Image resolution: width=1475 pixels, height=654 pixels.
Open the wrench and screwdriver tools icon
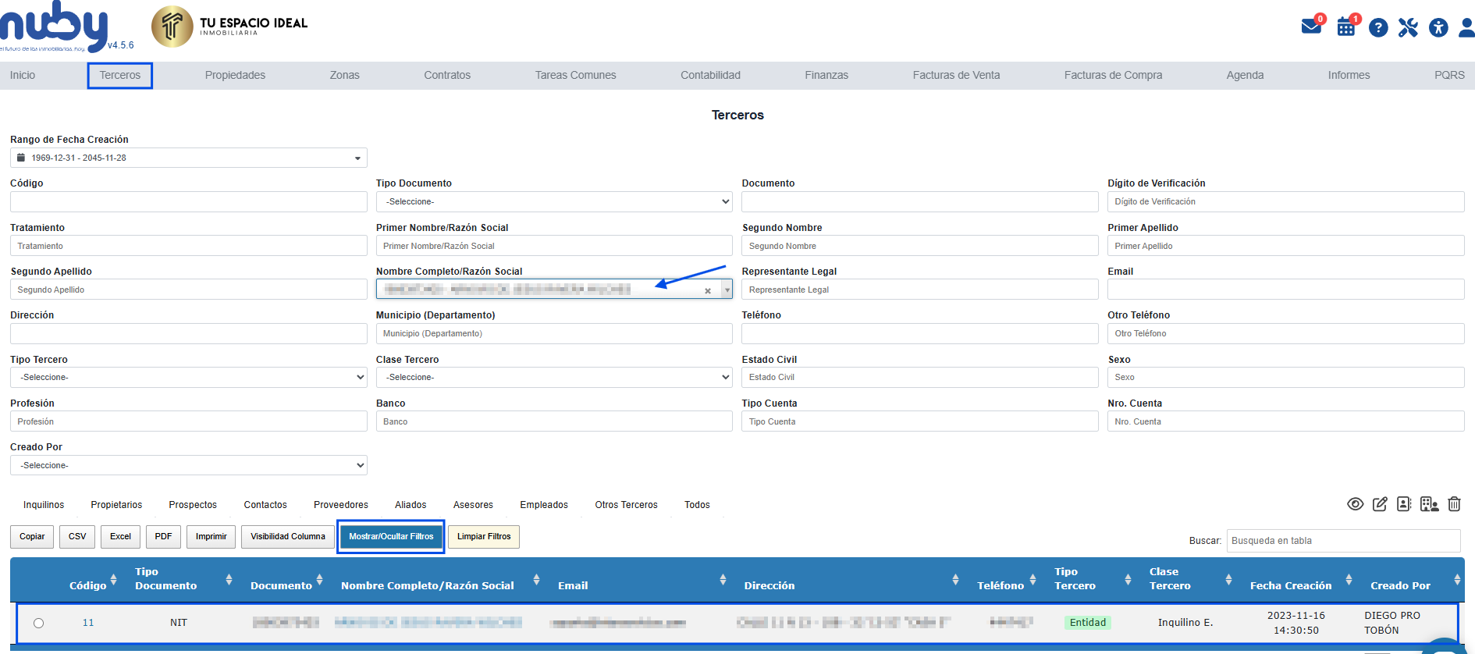[x=1408, y=28]
